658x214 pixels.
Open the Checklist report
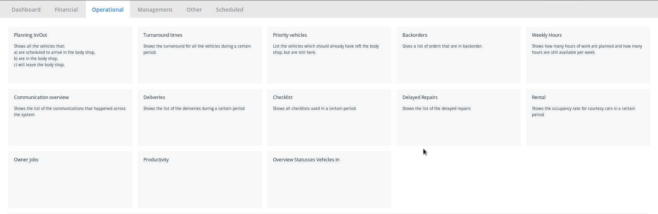click(329, 117)
